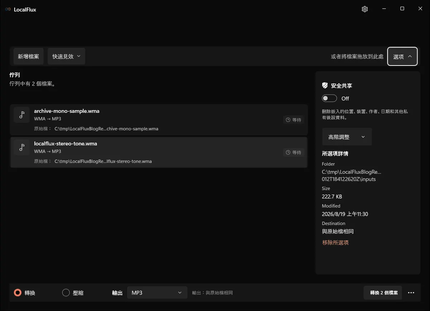
Task: Click the 所選項詳情 heading
Action: tap(335, 154)
